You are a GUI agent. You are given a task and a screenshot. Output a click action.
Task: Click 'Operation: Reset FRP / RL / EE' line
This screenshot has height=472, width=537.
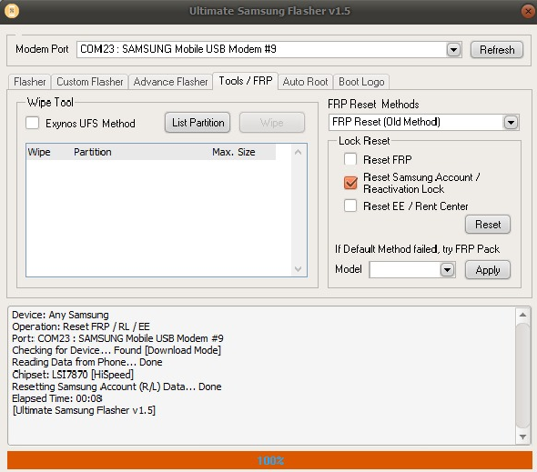(x=81, y=326)
